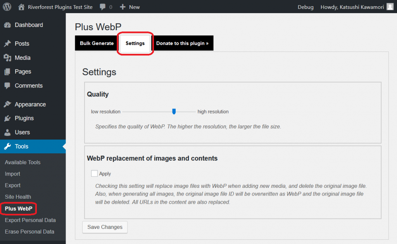Open the Dashboard icon in sidebar

[x=7, y=25]
